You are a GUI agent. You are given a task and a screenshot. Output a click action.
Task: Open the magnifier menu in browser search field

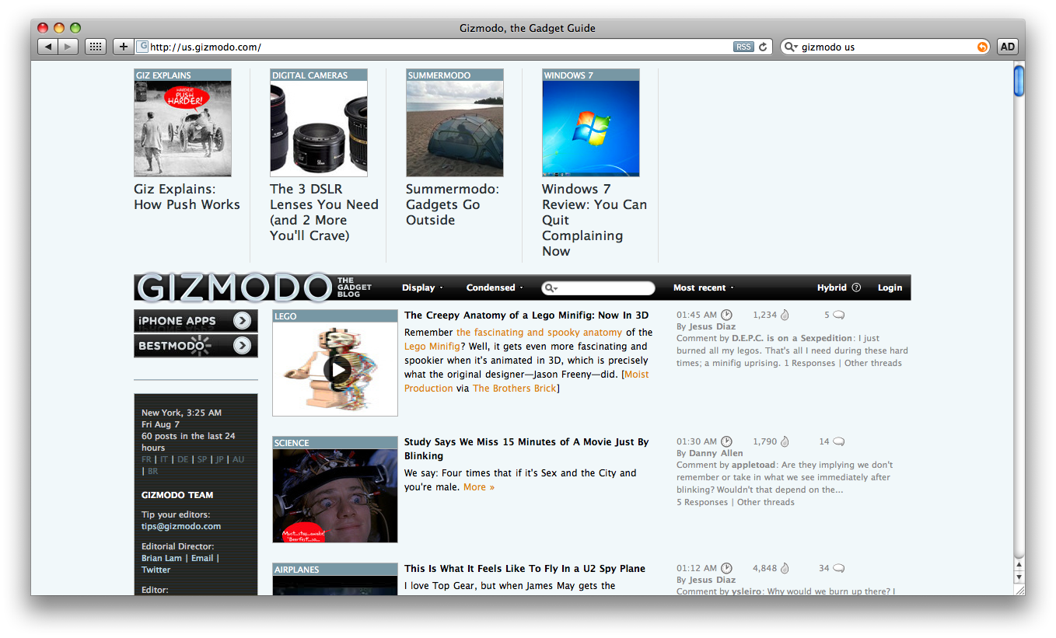791,47
